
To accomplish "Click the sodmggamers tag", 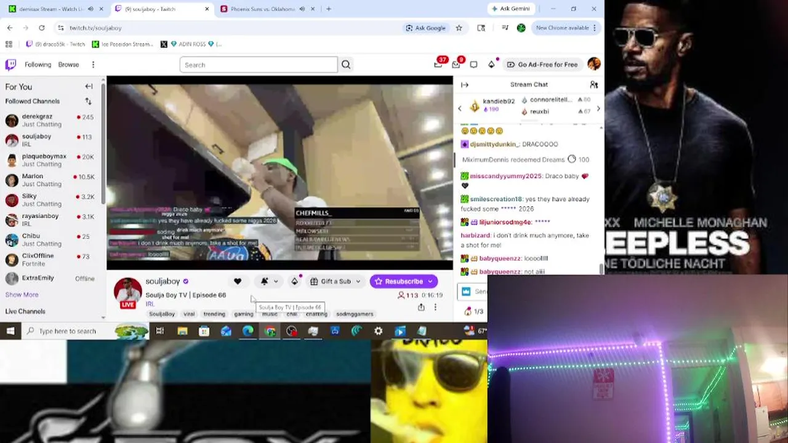I will (355, 314).
